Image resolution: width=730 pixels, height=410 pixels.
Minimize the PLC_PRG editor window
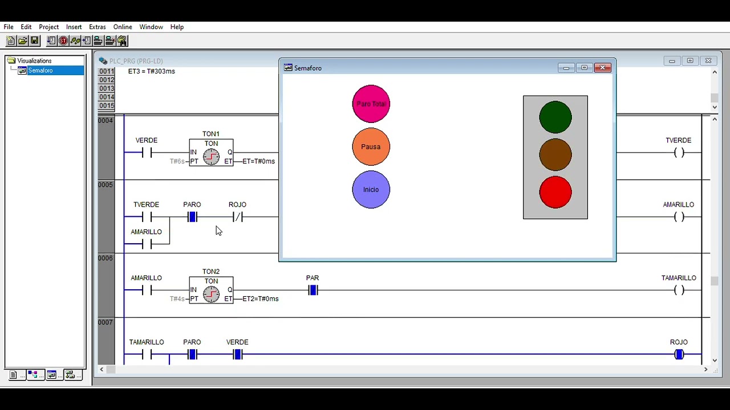(672, 61)
